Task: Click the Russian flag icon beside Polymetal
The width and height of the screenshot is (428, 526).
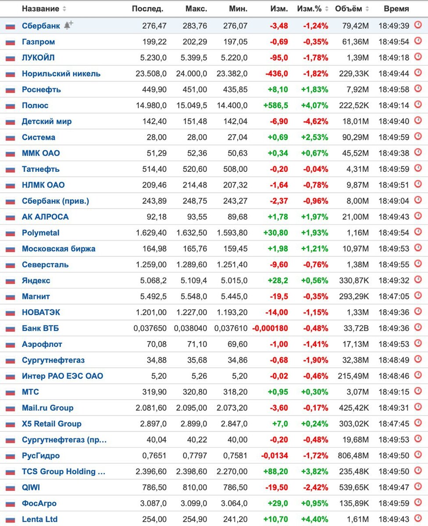Action: click(10, 233)
